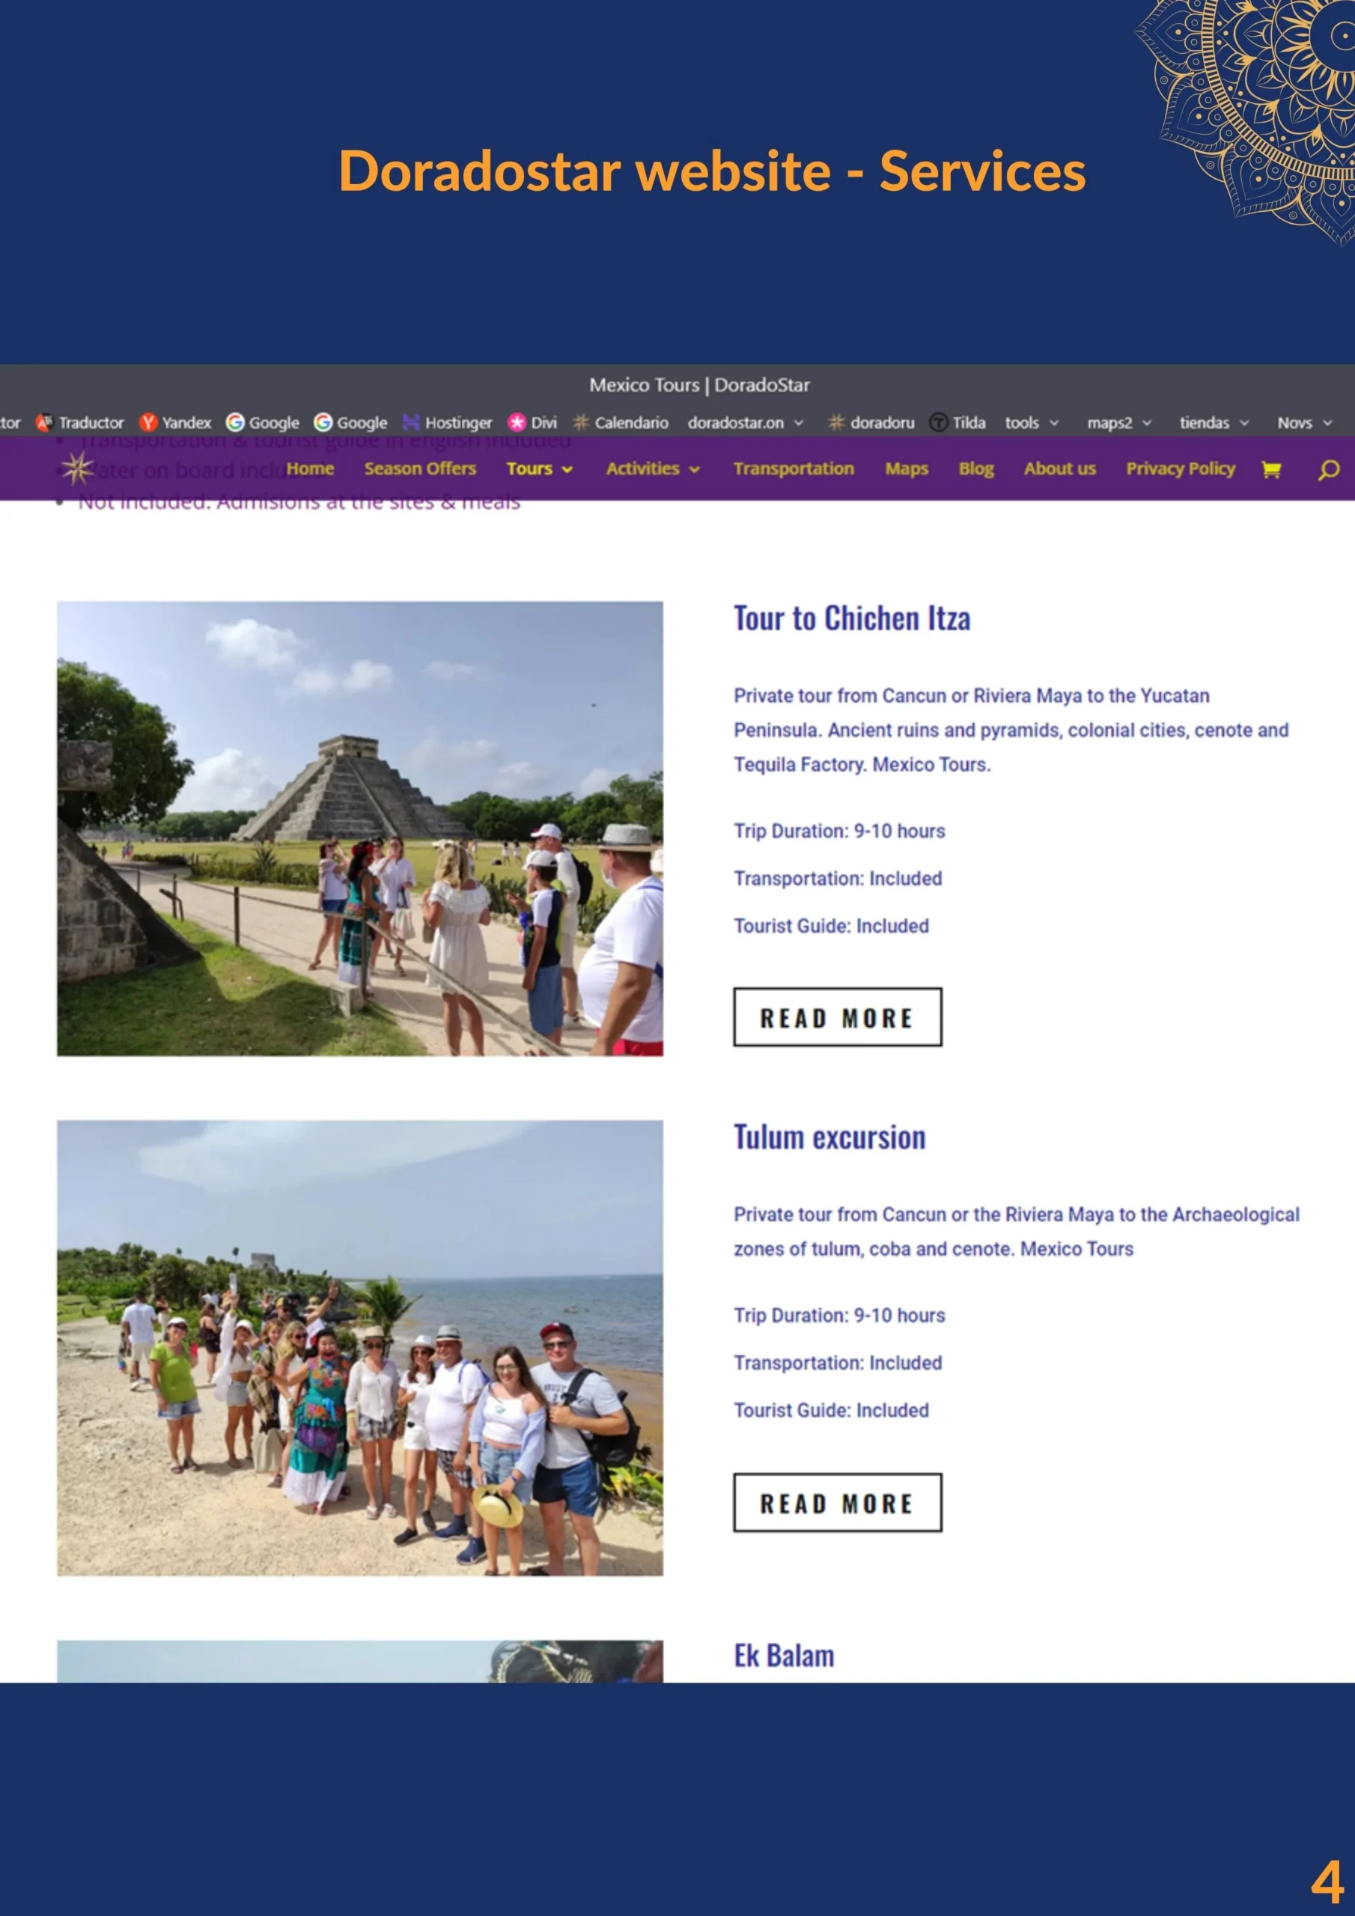This screenshot has width=1355, height=1916.
Task: Click the Tulum beach group photo
Action: 360,1348
